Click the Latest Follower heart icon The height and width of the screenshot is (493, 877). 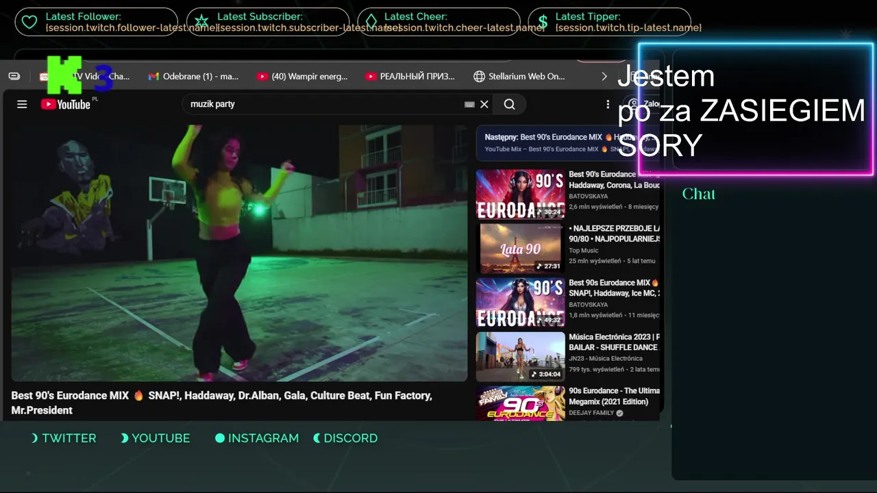[x=29, y=22]
